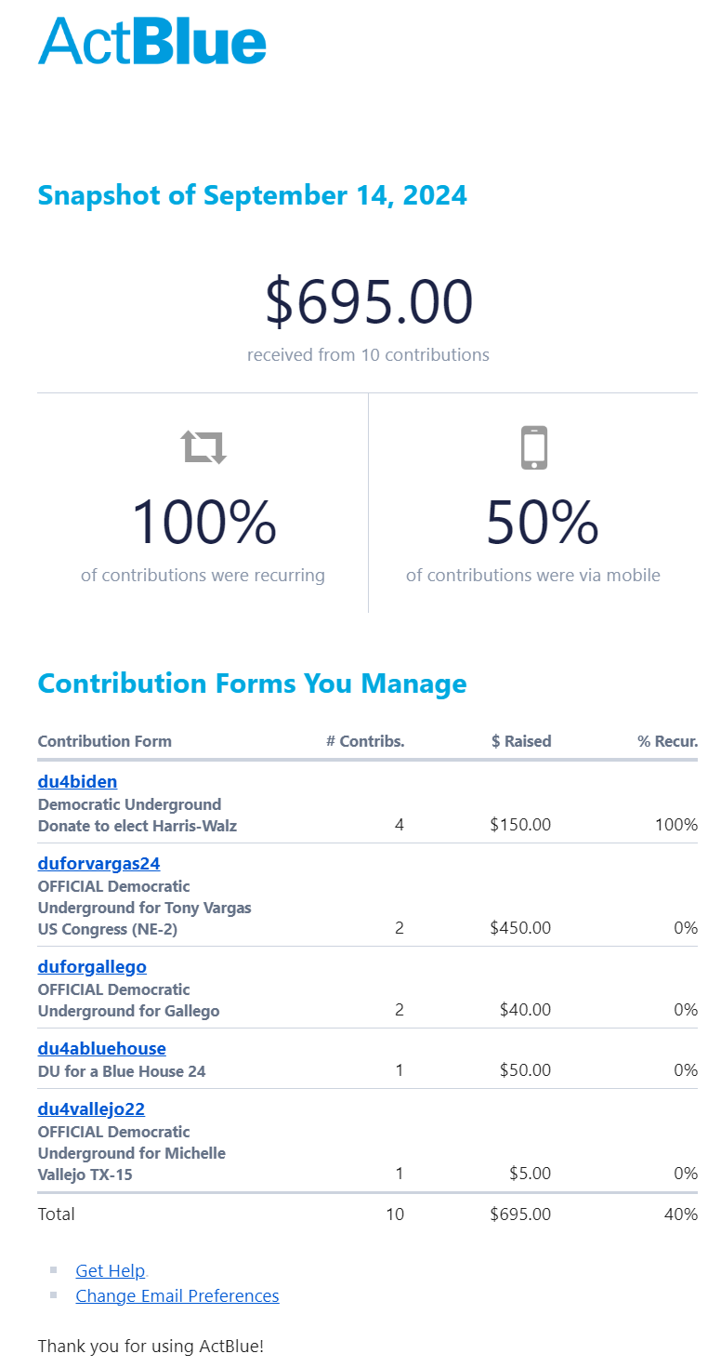Click the recurring arrows icon
Viewport: 708px width, 1367px height.
coord(203,446)
